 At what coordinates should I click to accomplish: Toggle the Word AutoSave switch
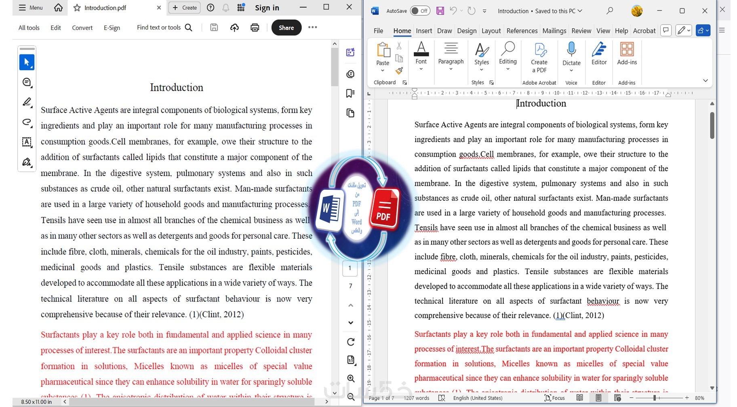(420, 11)
